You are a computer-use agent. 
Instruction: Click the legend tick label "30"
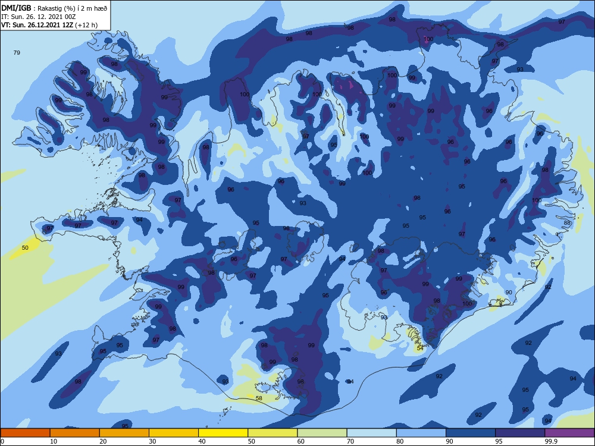pyautogui.click(x=152, y=441)
